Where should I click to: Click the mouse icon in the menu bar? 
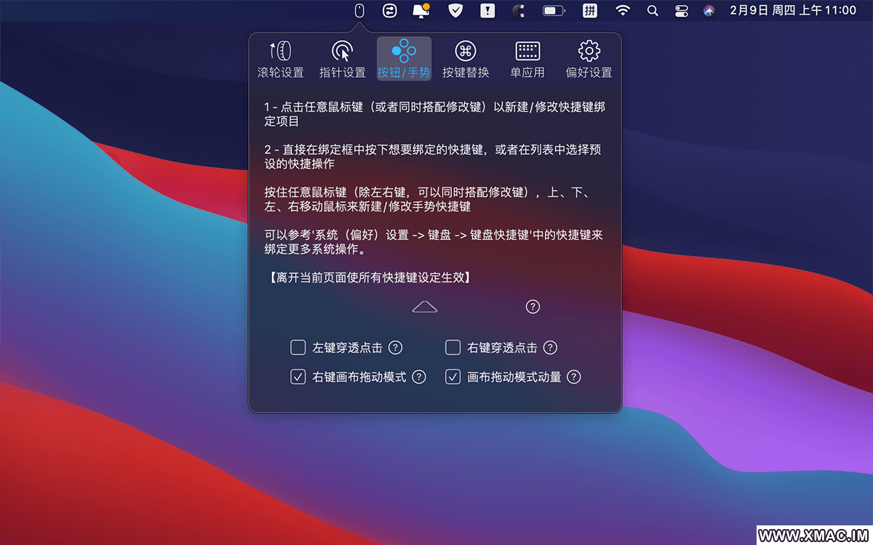(x=359, y=11)
